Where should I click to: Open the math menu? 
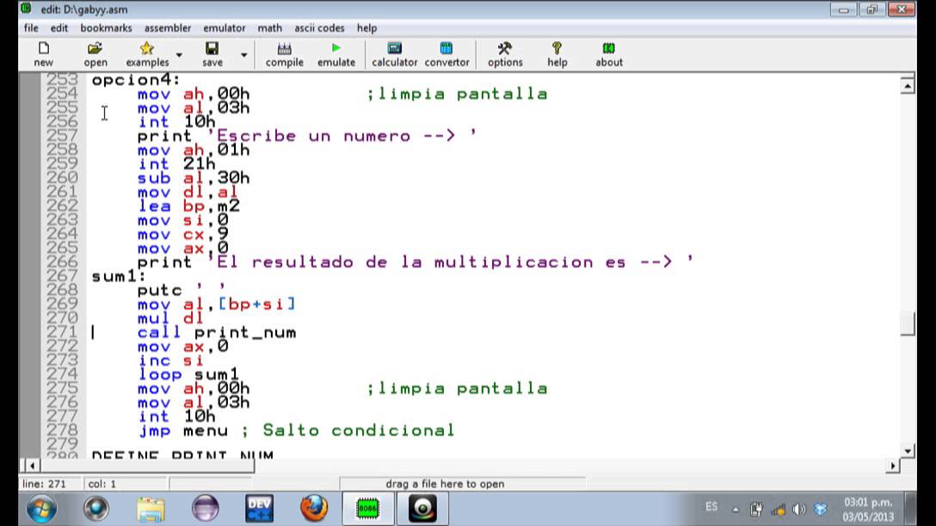[270, 28]
